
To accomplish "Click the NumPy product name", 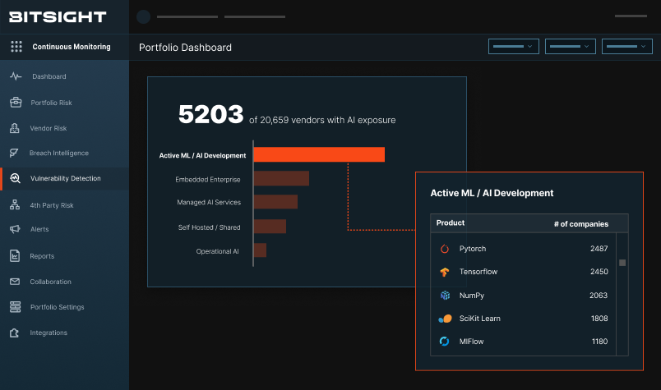I will 472,296.
